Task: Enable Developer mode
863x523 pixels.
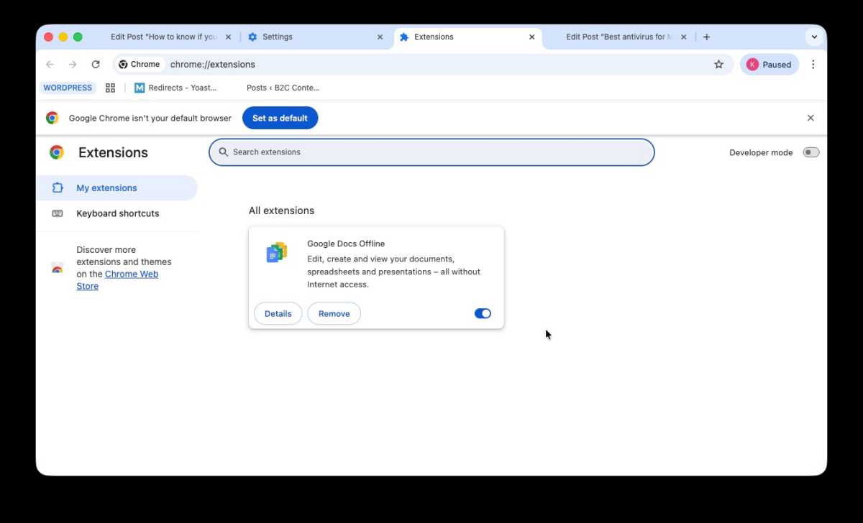Action: pyautogui.click(x=811, y=152)
